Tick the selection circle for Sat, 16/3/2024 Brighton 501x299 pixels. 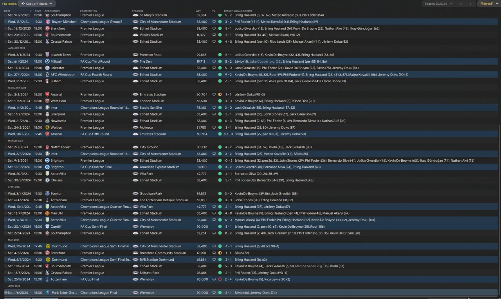pos(6,167)
